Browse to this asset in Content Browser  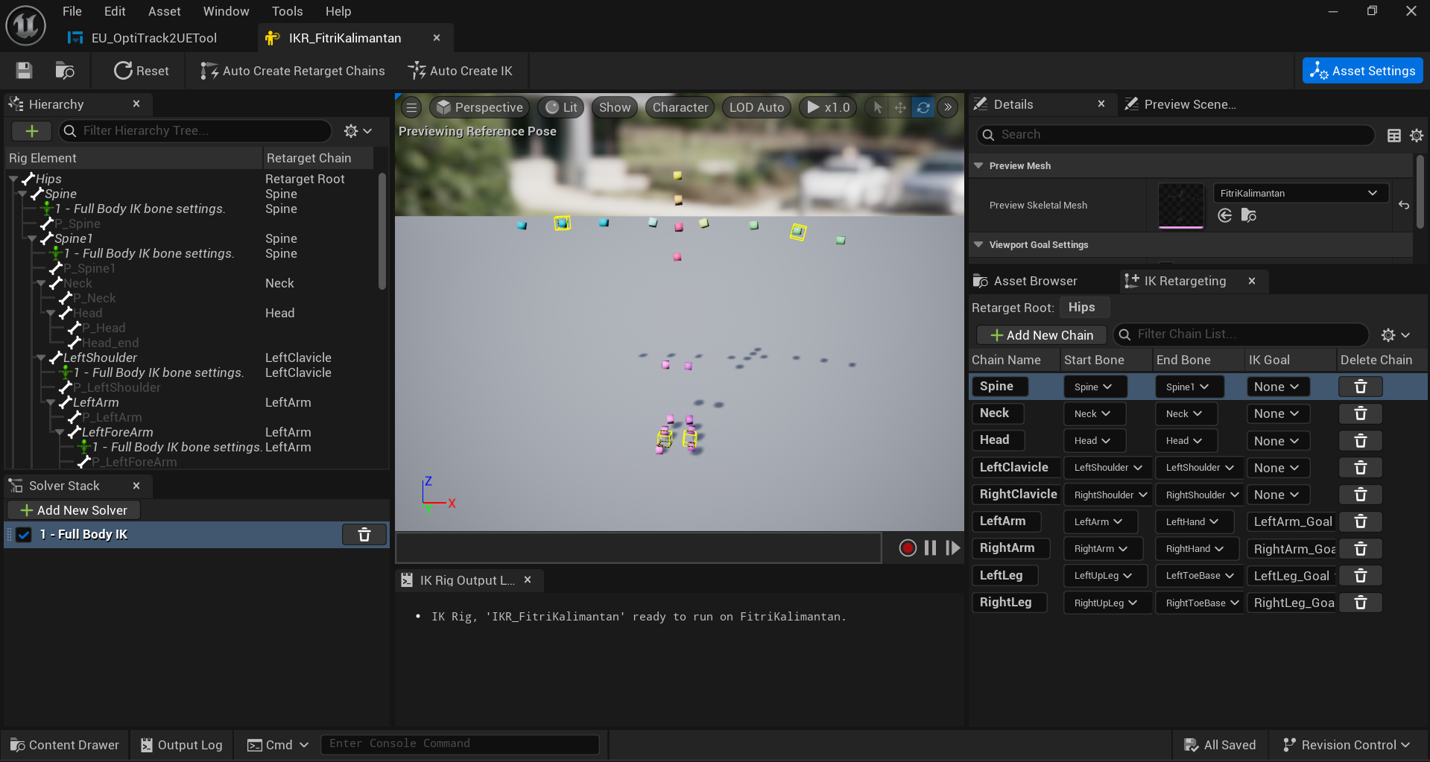[x=64, y=70]
